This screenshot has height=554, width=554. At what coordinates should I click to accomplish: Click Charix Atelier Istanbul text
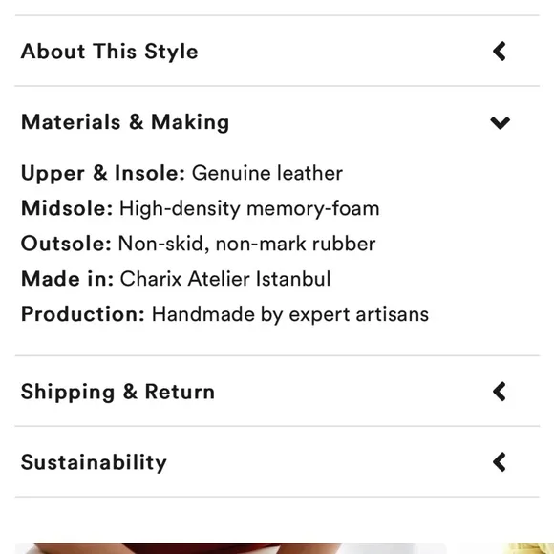coord(225,279)
